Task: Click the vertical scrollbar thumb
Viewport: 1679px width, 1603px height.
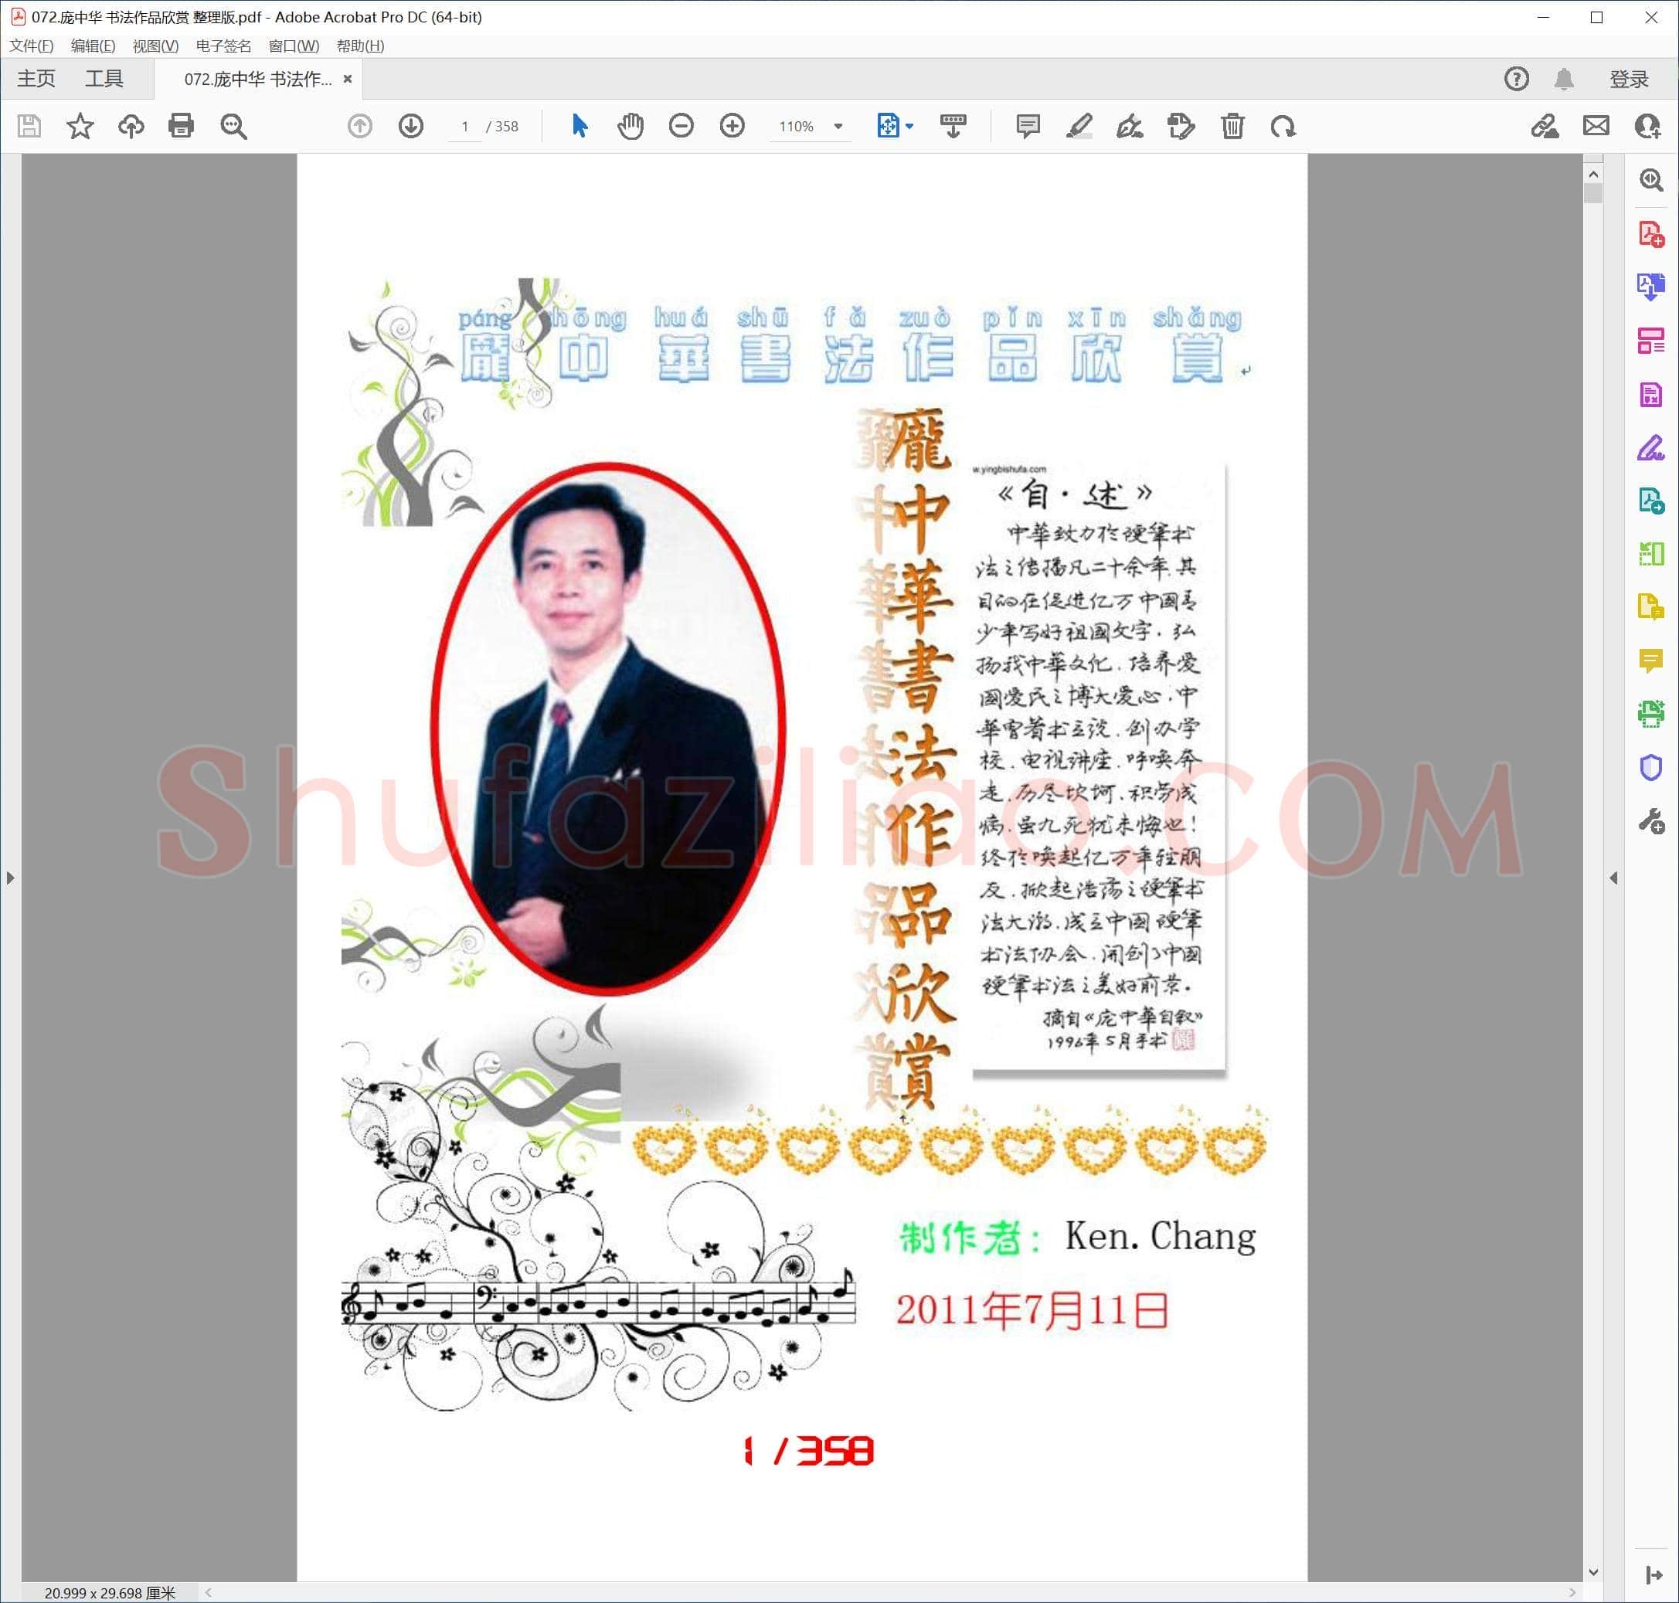Action: (x=1592, y=193)
